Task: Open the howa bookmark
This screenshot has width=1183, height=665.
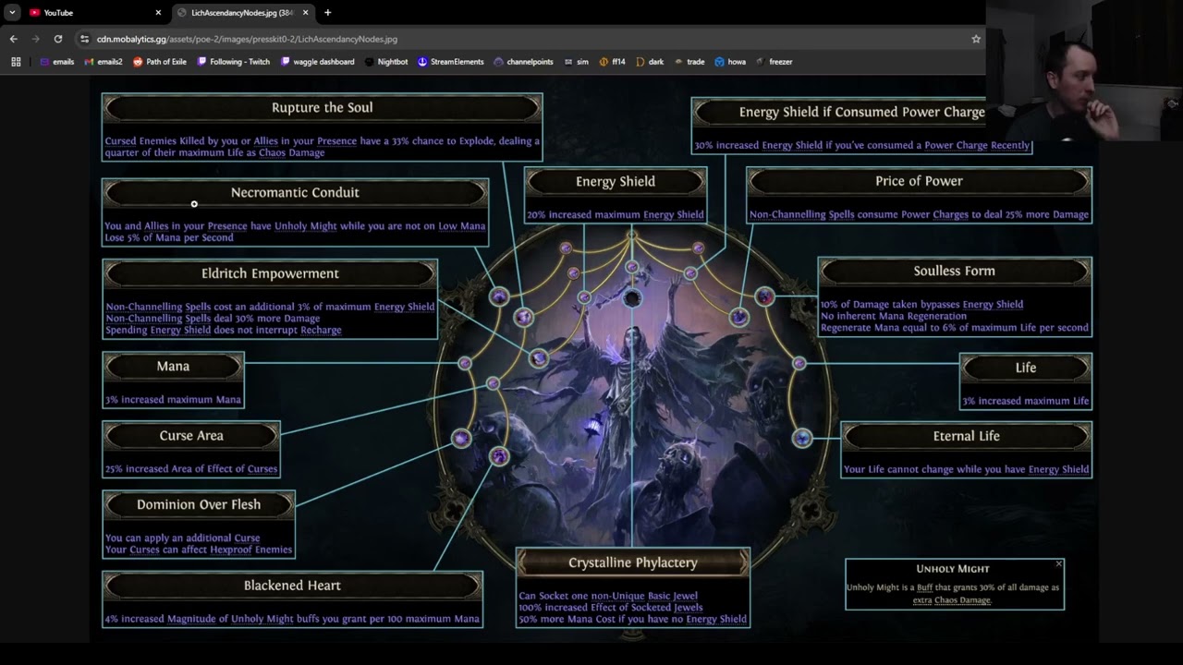Action: 730,62
